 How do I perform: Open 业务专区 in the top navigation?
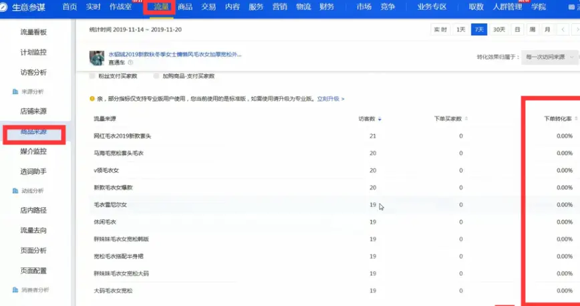tap(432, 7)
